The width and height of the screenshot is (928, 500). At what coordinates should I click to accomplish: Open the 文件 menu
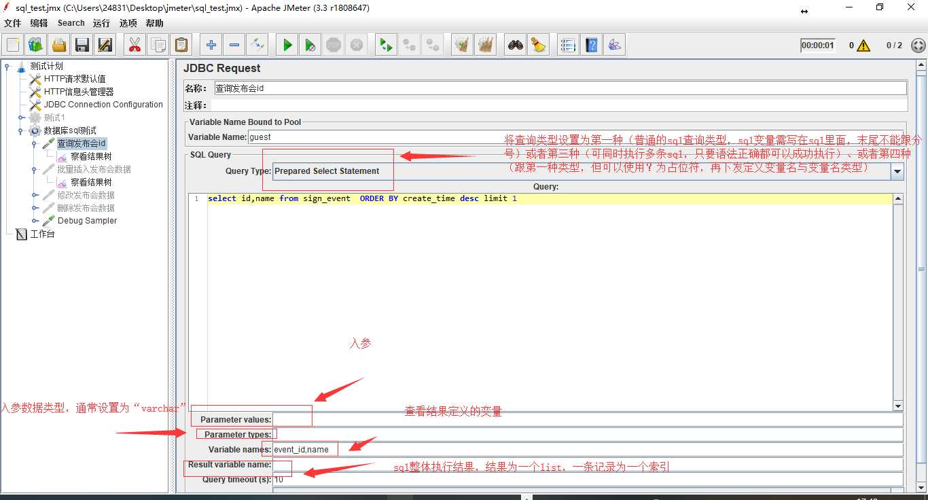(13, 23)
